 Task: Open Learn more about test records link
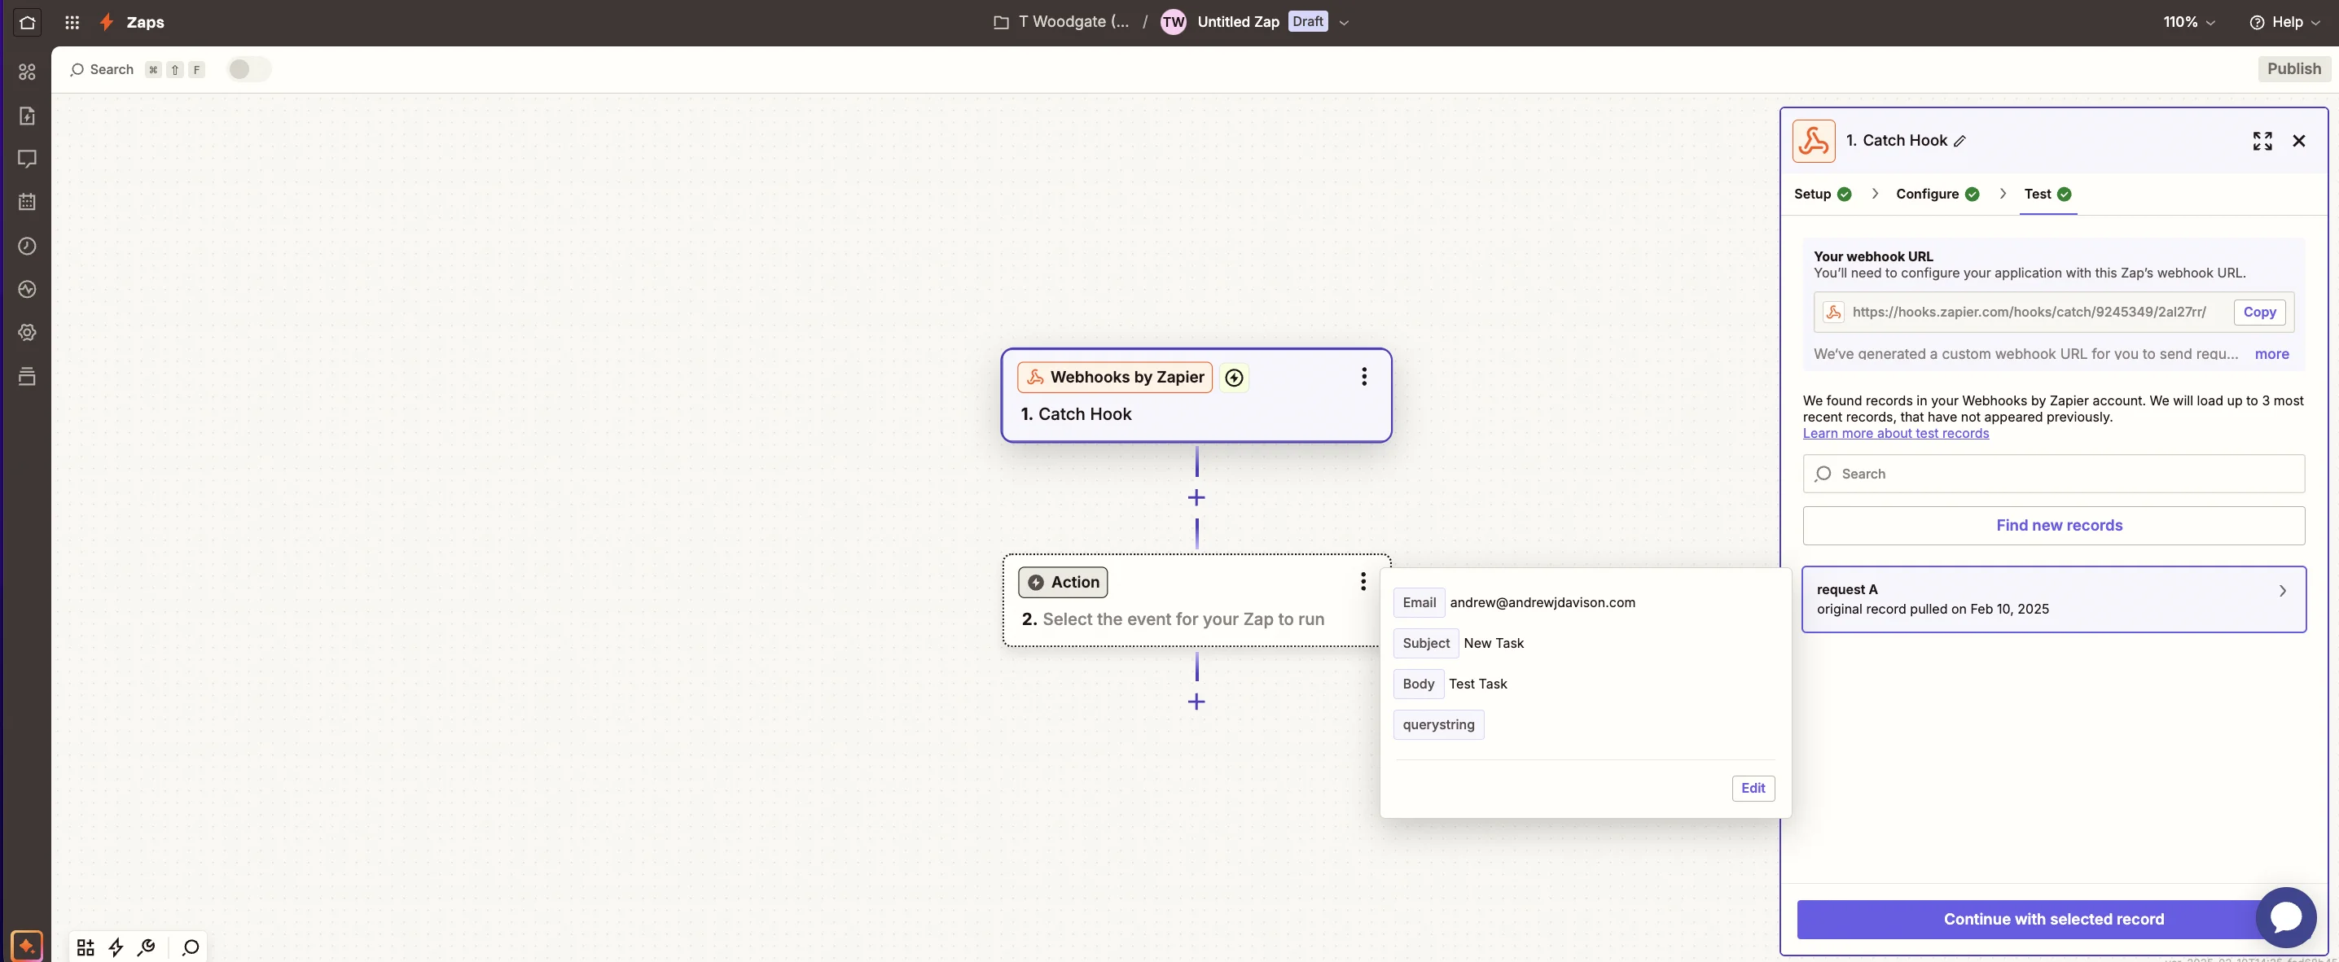[1895, 434]
